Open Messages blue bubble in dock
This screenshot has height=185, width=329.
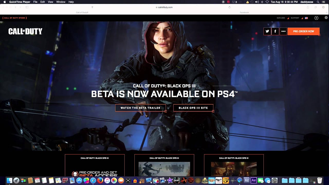(268, 180)
